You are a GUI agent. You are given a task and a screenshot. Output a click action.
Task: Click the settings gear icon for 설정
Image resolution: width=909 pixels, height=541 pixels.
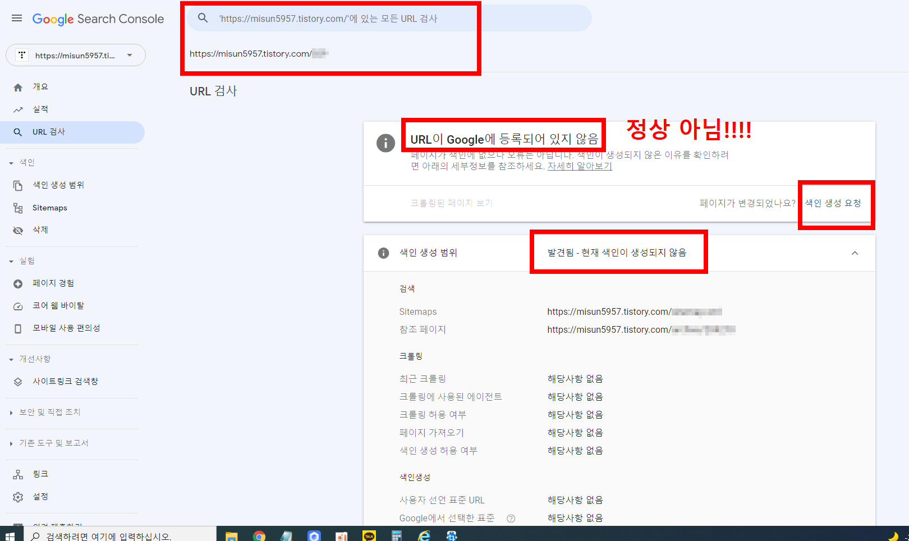(18, 497)
